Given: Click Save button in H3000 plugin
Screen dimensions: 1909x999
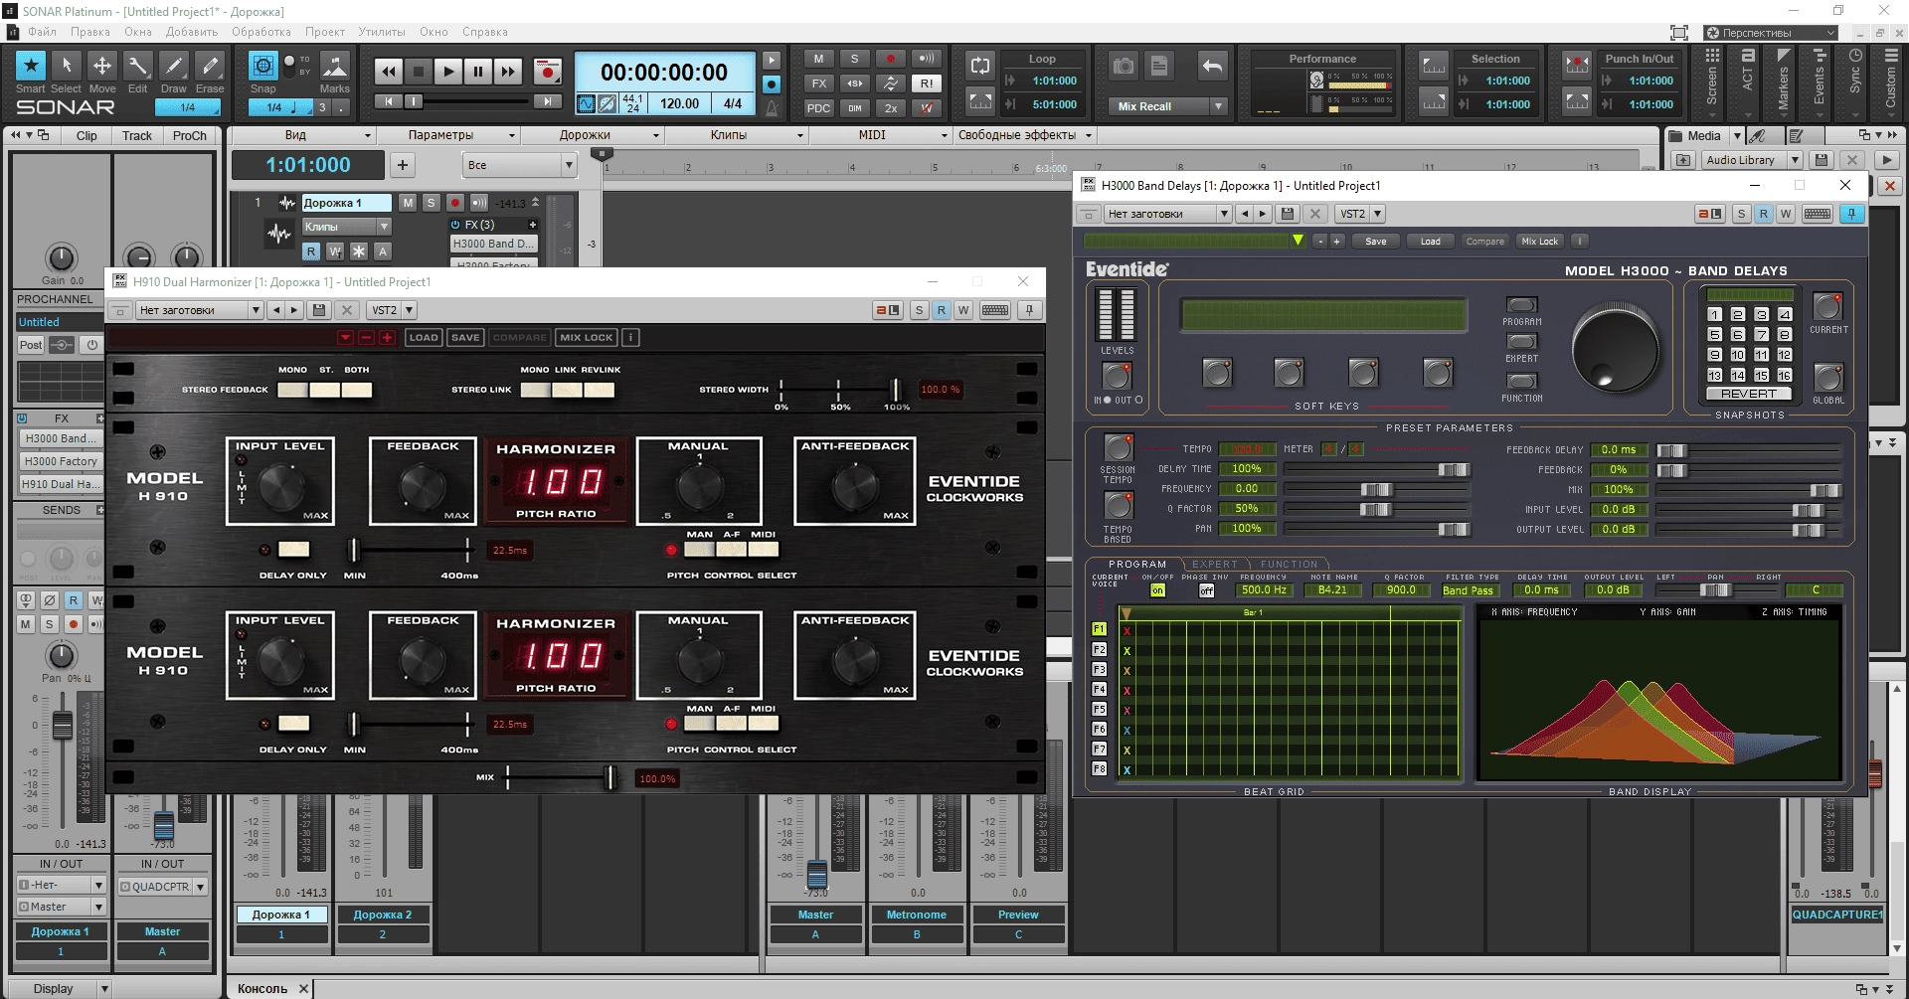Looking at the screenshot, I should pyautogui.click(x=1375, y=242).
